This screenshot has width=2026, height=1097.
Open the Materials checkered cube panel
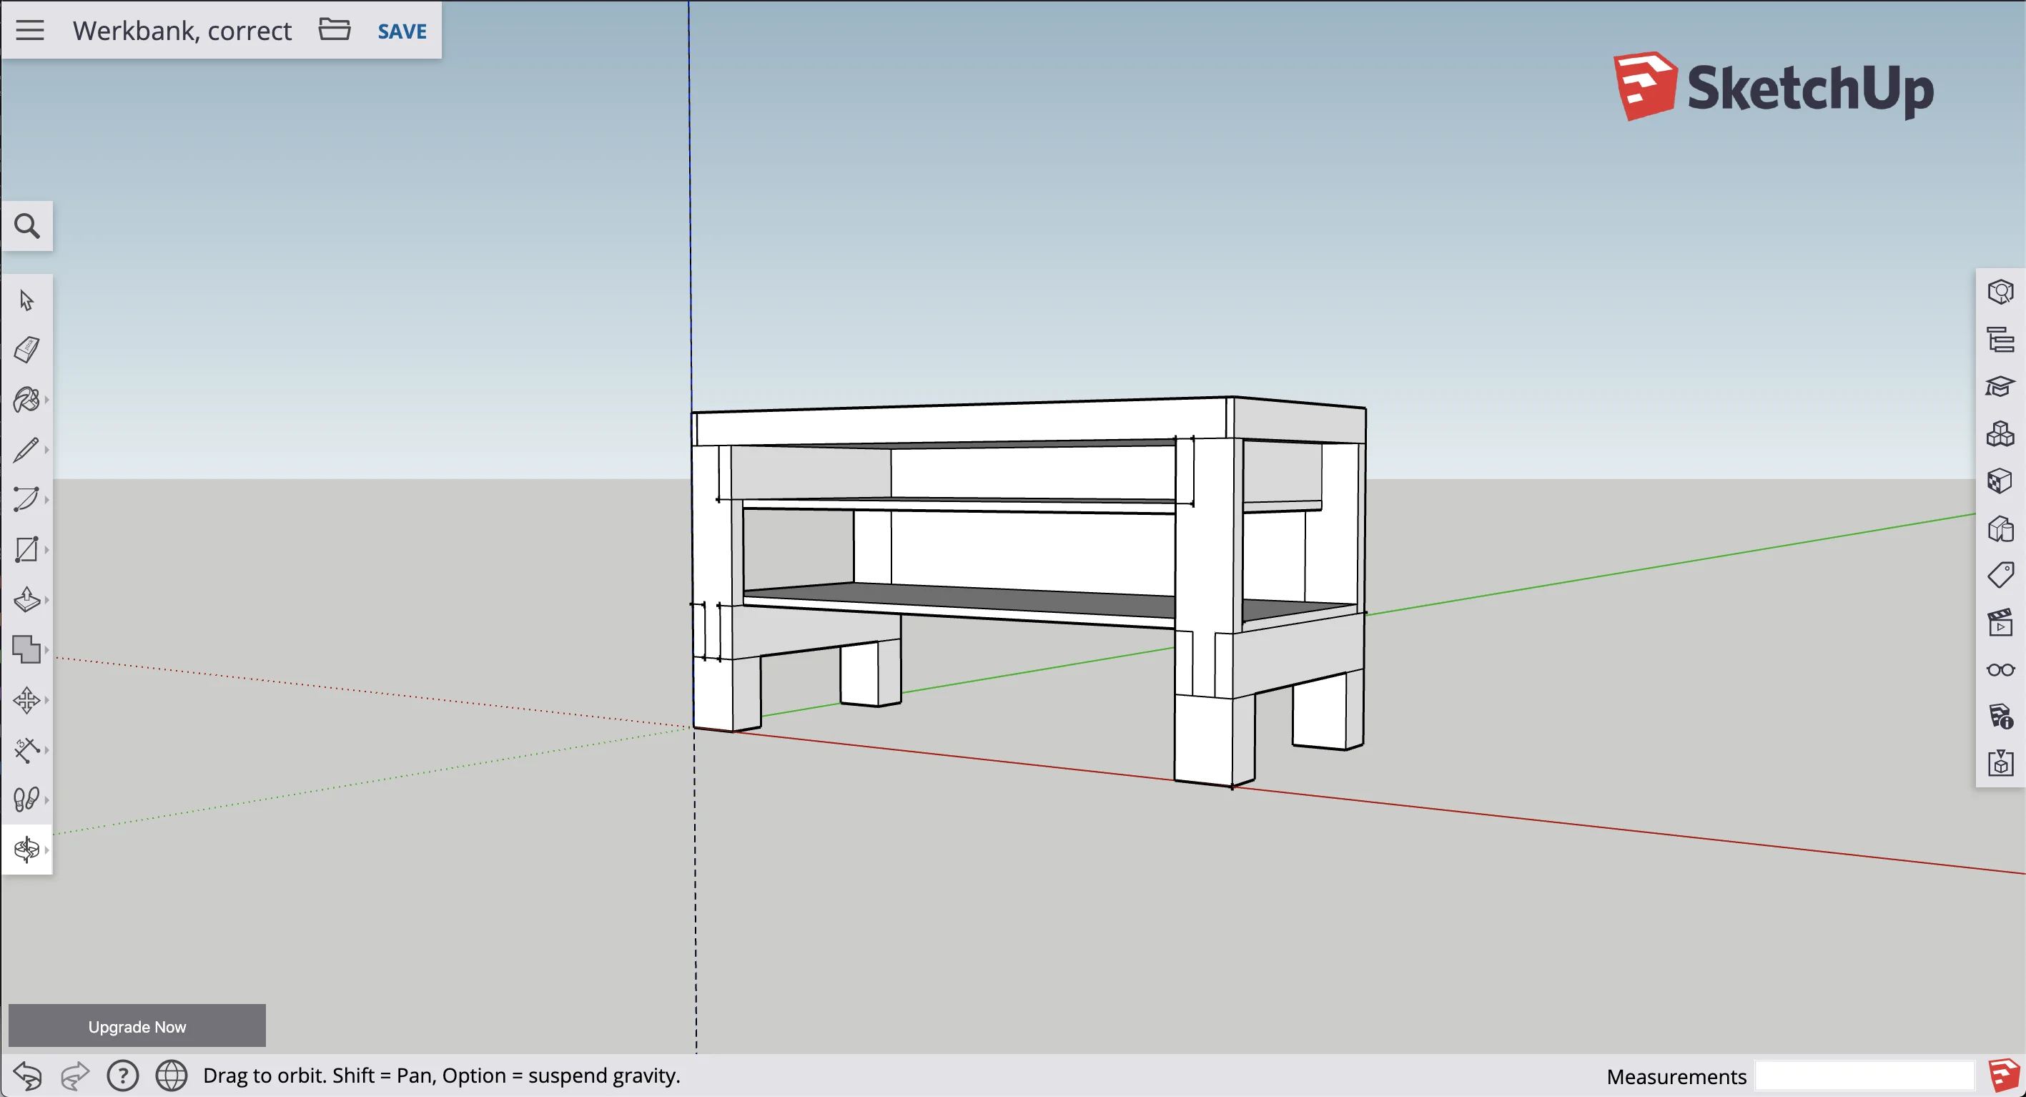2000,481
